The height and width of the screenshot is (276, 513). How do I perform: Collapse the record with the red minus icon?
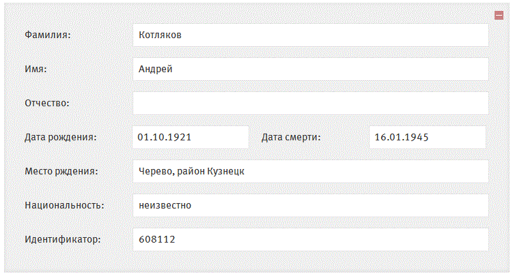tap(499, 15)
